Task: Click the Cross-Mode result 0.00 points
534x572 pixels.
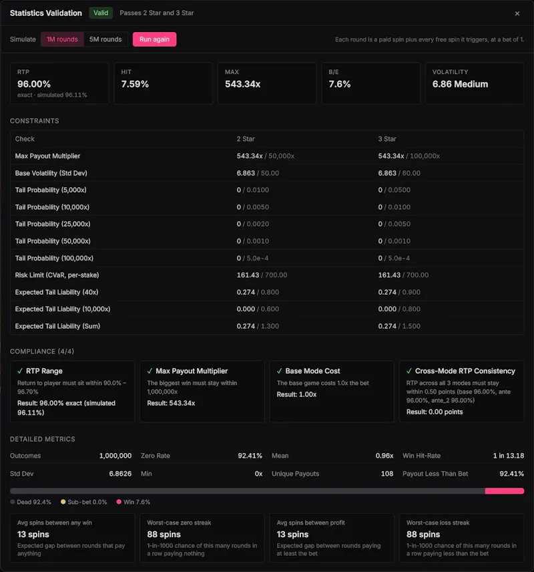Action: 435,412
